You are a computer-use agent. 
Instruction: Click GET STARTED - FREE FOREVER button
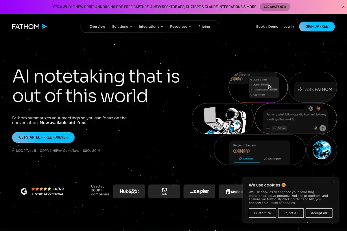[x=43, y=137]
